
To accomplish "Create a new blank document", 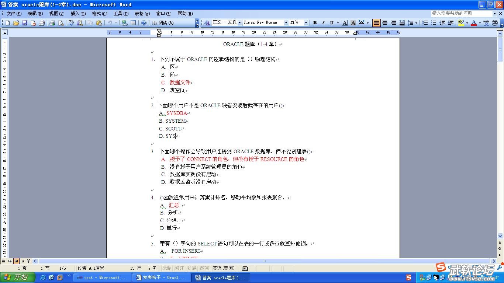I will (x=8, y=23).
